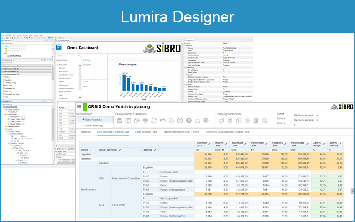Switch to the Überblick tab
The width and height of the screenshot is (355, 222).
[x=86, y=132]
